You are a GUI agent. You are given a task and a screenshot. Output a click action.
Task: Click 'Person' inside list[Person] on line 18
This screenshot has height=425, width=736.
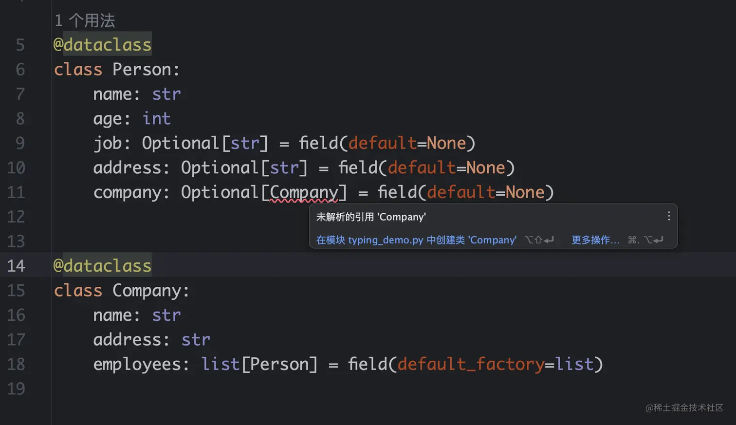pyautogui.click(x=279, y=364)
